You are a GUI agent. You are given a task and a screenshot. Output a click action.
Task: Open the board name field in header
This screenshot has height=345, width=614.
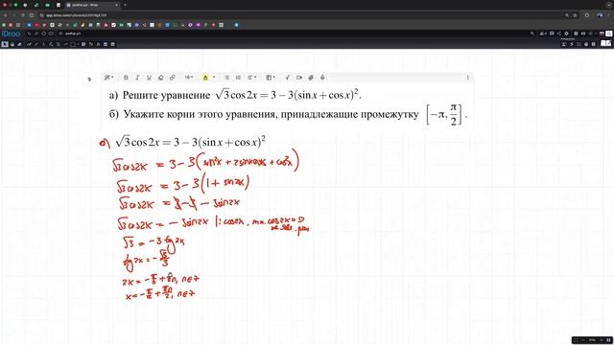(73, 34)
